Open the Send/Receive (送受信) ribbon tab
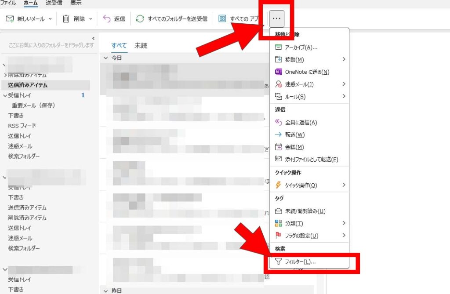Image resolution: width=450 pixels, height=294 pixels. tap(54, 3)
